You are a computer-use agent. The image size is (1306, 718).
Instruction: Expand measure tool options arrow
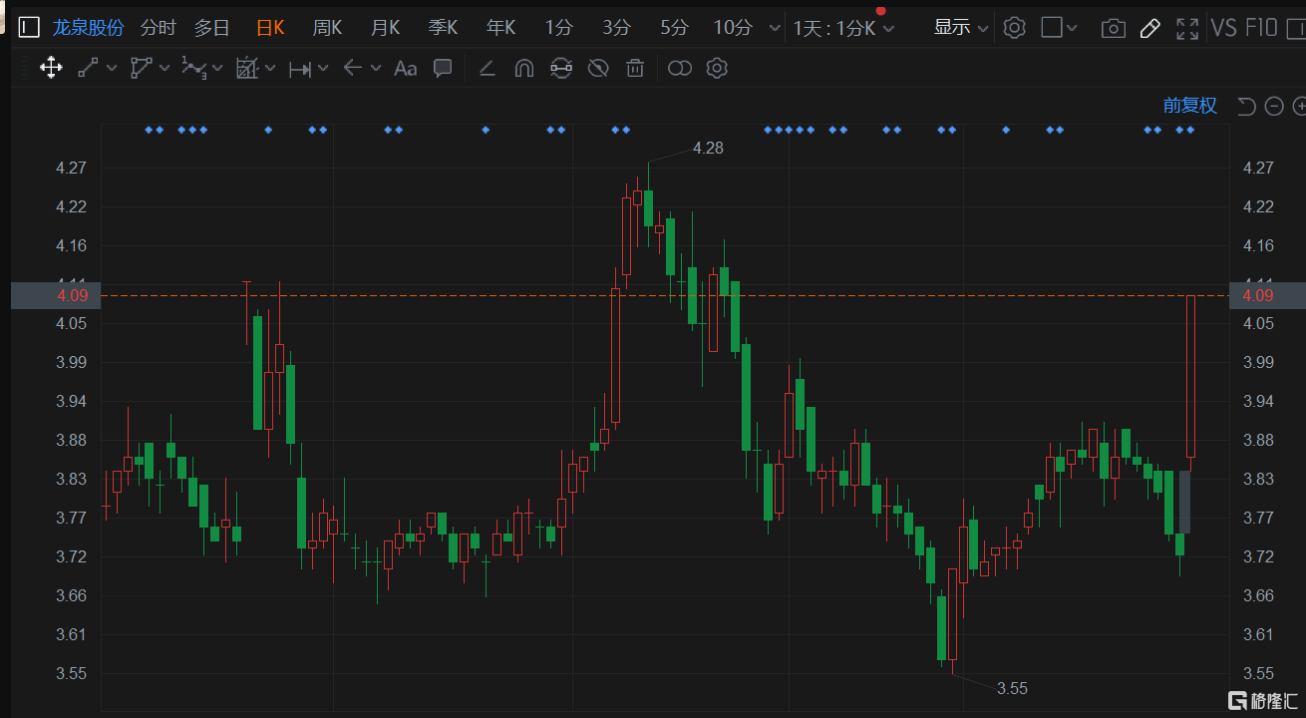(x=323, y=68)
